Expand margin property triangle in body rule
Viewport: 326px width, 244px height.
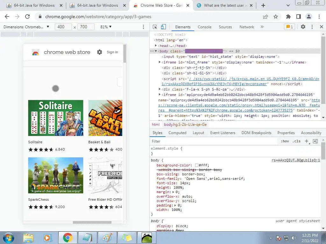point(173,192)
